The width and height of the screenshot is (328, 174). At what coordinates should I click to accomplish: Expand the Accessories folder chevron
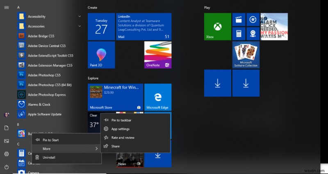coord(80,26)
